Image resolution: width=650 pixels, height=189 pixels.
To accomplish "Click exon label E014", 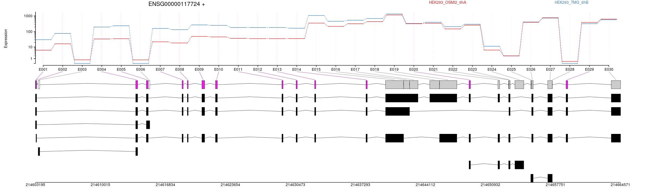I will pos(297,69).
